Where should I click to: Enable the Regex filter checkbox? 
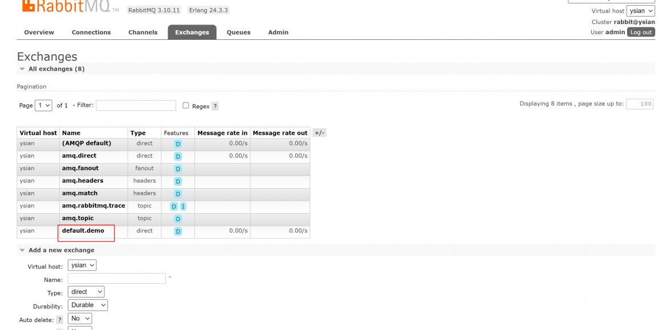(x=186, y=105)
